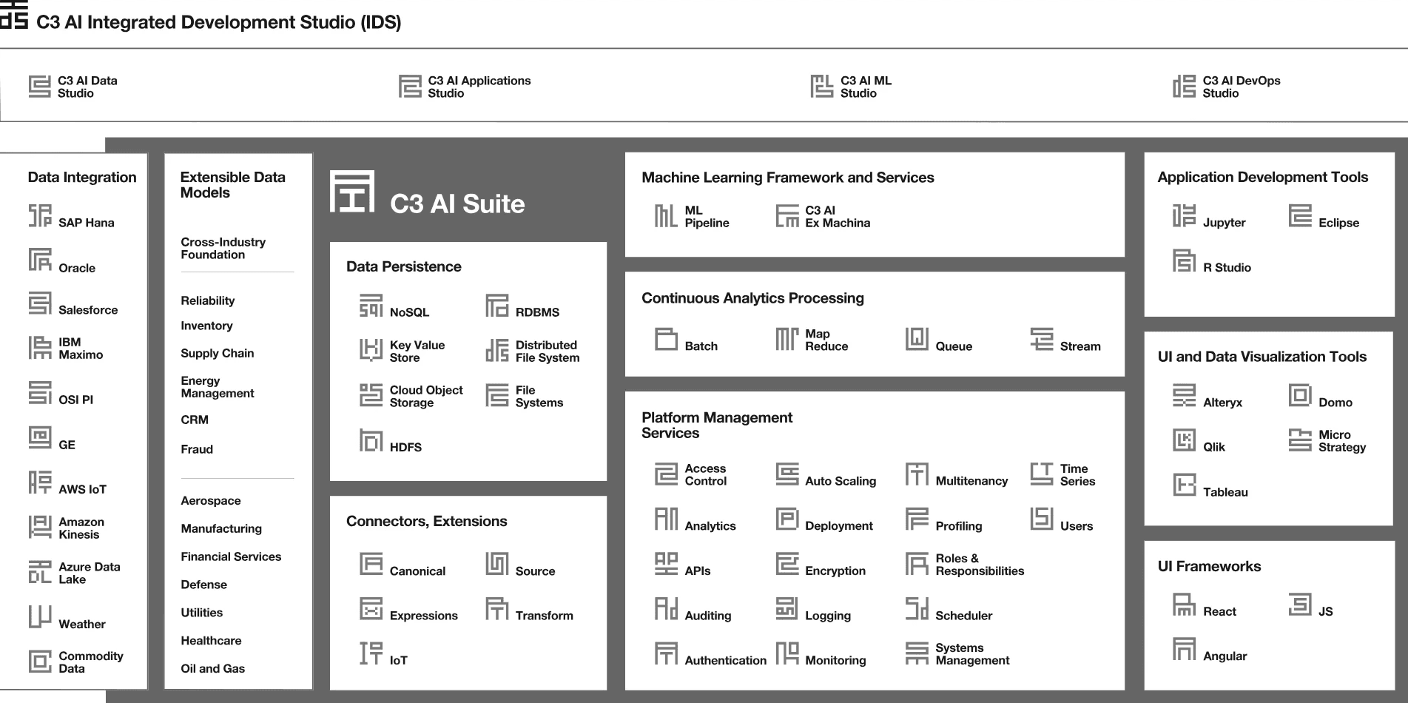This screenshot has height=703, width=1408.
Task: Click the IoT icon in Connectors, Extensions
Action: 371,653
